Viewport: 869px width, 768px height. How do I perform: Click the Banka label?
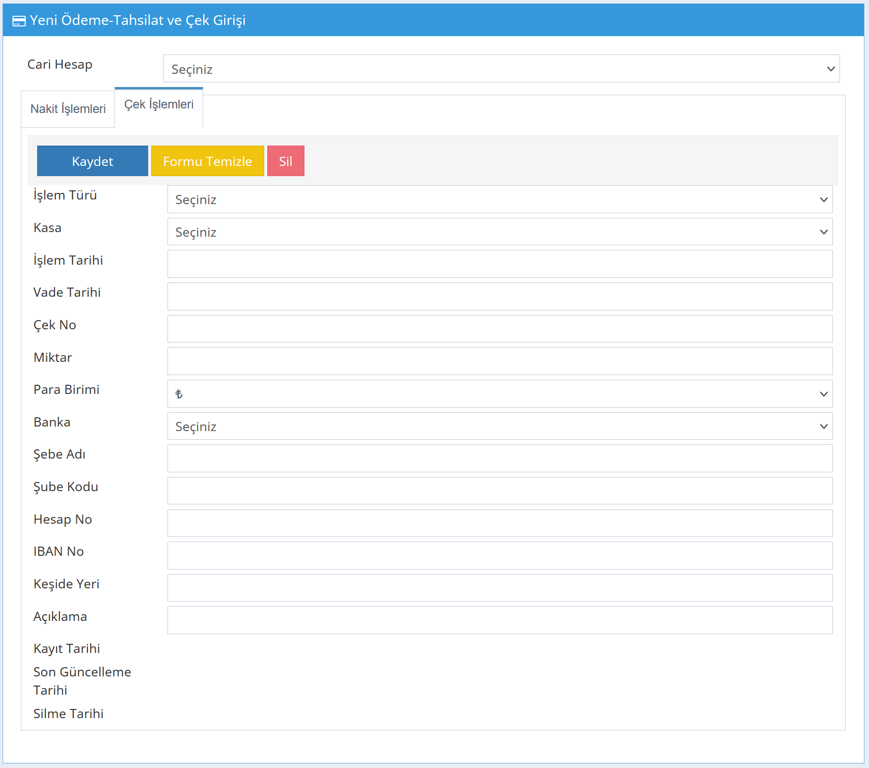52,422
